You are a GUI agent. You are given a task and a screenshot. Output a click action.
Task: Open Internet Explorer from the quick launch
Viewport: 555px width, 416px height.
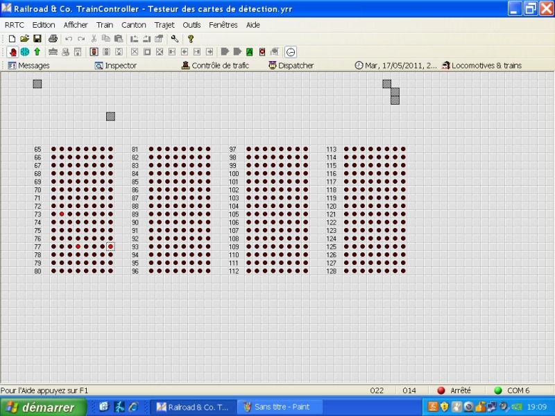pos(134,407)
